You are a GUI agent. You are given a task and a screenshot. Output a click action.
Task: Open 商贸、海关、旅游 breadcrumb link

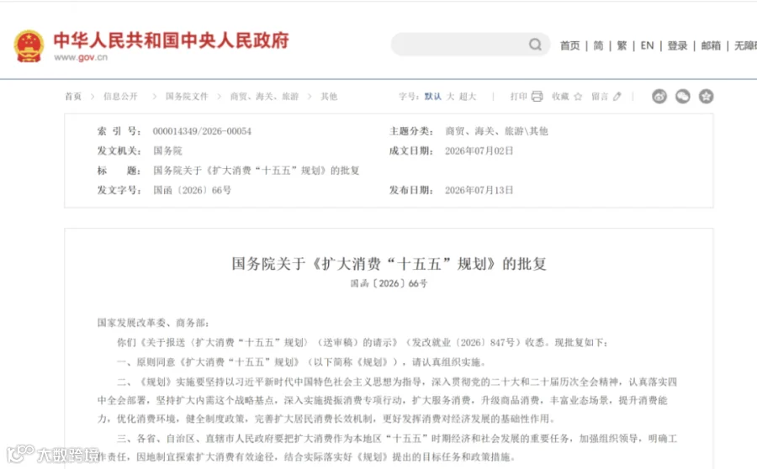click(265, 97)
